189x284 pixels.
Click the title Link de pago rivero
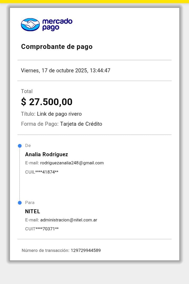[59, 114]
